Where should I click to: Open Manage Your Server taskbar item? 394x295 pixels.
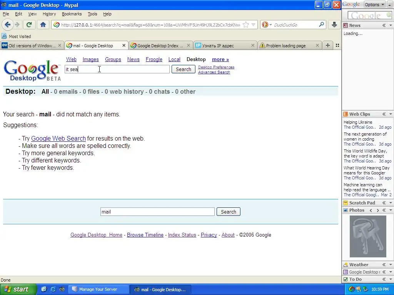pyautogui.click(x=99, y=289)
